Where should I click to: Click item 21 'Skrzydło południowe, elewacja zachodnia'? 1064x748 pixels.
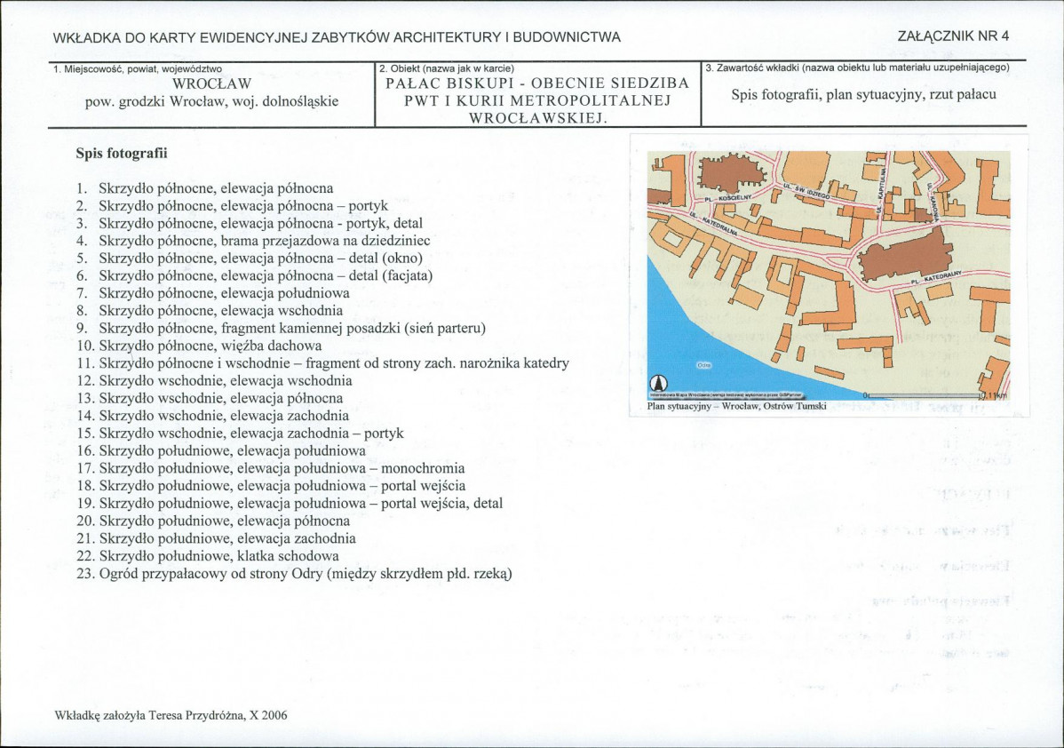pos(227,539)
